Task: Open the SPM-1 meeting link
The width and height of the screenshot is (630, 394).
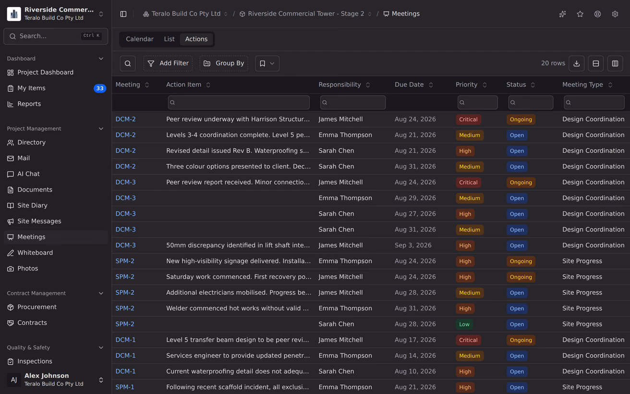Action: (x=125, y=387)
